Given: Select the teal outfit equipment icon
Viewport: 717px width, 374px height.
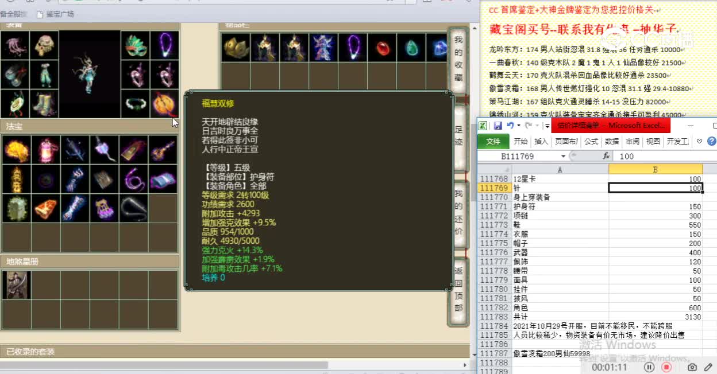Looking at the screenshot, I should (x=45, y=75).
